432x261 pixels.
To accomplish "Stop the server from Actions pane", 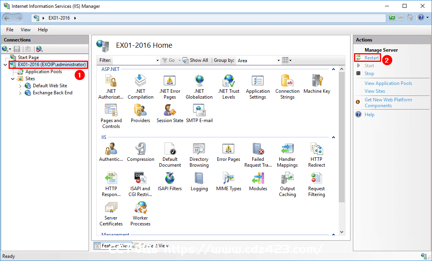I will (369, 74).
